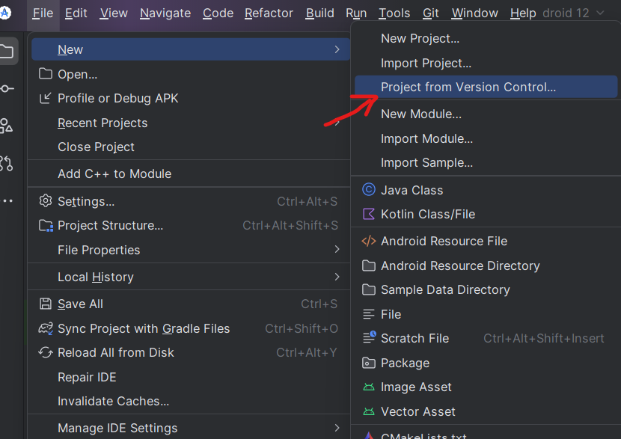Select Import Module... entry
This screenshot has width=621, height=439.
point(486,139)
